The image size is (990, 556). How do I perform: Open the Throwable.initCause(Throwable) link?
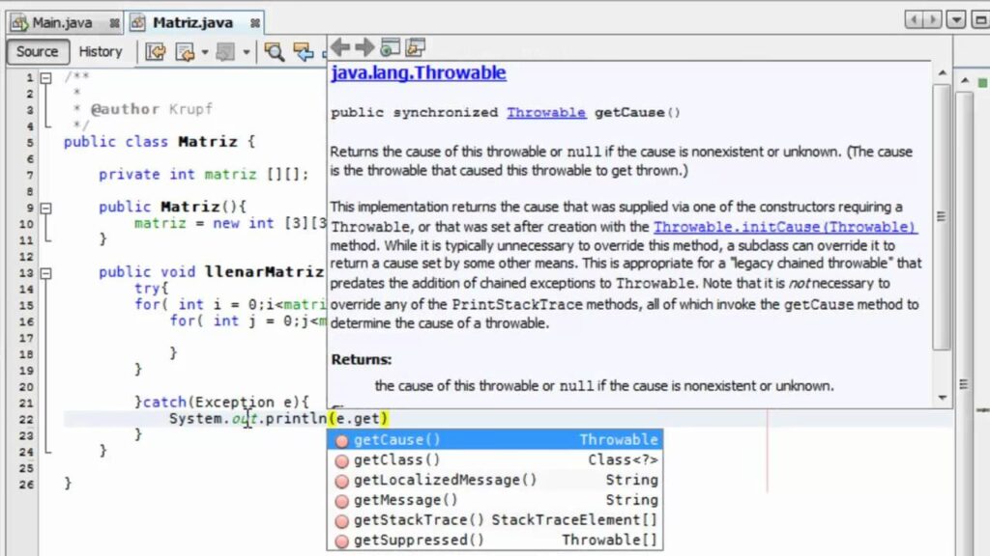click(x=785, y=227)
